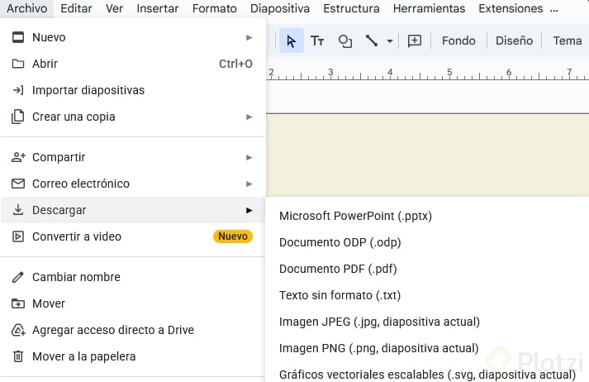Click the trash icon beside Mover a la papelera
This screenshot has height=382, width=589.
click(x=17, y=356)
